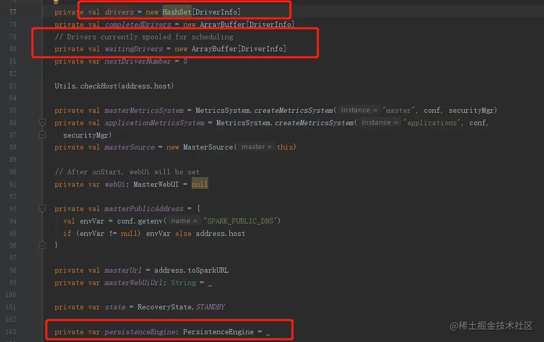Click the 'checkHost' method call
The height and width of the screenshot is (342, 544).
[98, 86]
